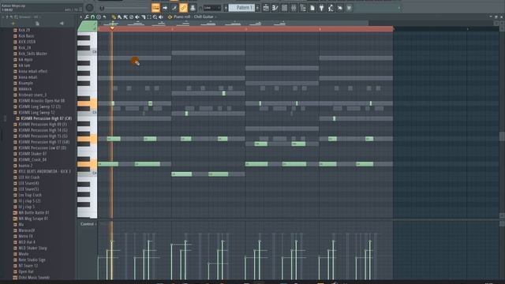Click the orange playhead marker on timeline
The width and height of the screenshot is (505, 284).
coord(112,28)
